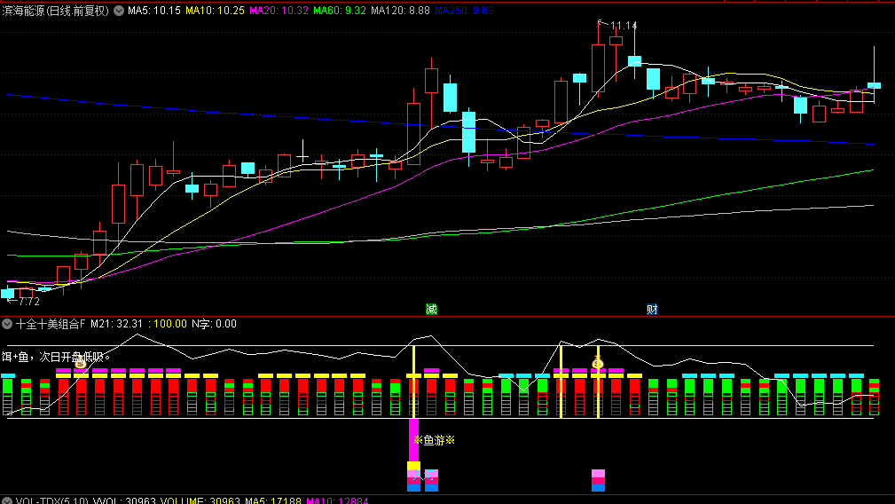Click the stock name 滨海能源(日线.前复权)
The image size is (895, 504).
[x=55, y=11]
